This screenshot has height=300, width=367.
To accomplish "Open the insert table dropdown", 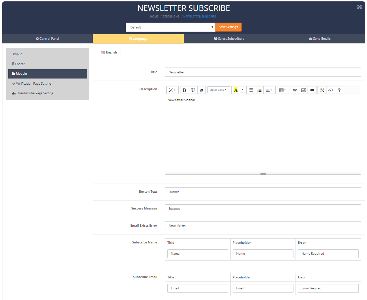I will point(283,90).
